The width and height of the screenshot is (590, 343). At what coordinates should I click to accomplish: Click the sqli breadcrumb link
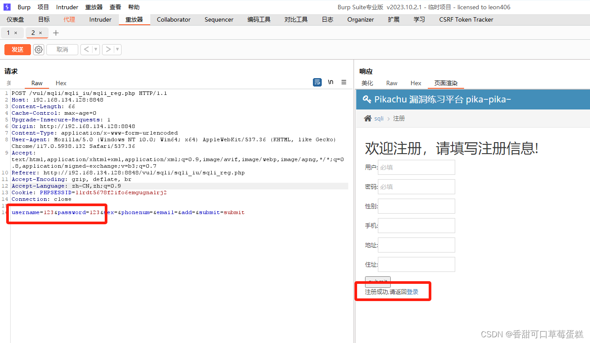coord(379,118)
